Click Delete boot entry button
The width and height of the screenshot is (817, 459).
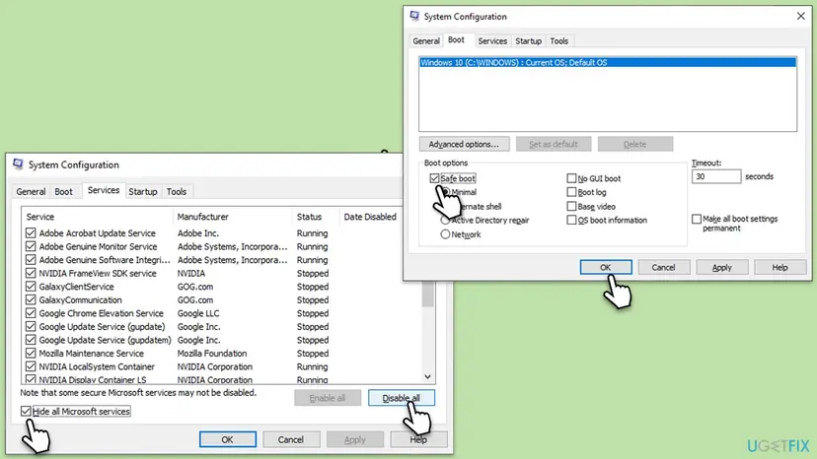click(x=635, y=144)
